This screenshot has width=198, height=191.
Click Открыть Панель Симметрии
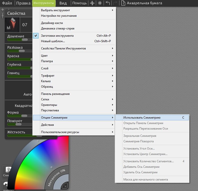[152, 123]
